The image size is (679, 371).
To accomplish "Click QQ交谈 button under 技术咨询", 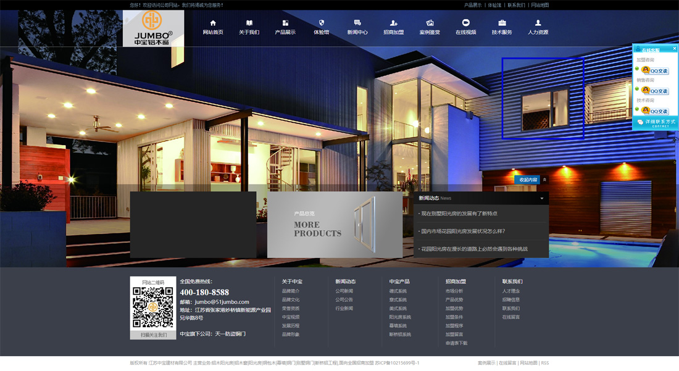I will click(655, 111).
